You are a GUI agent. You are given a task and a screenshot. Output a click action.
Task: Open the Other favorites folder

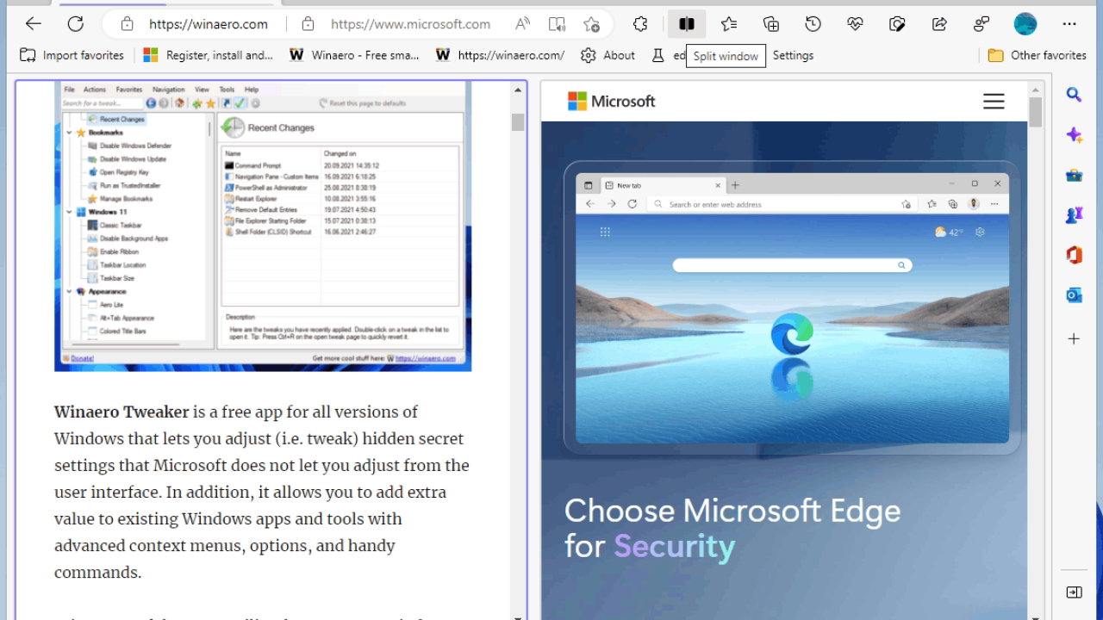click(1037, 55)
